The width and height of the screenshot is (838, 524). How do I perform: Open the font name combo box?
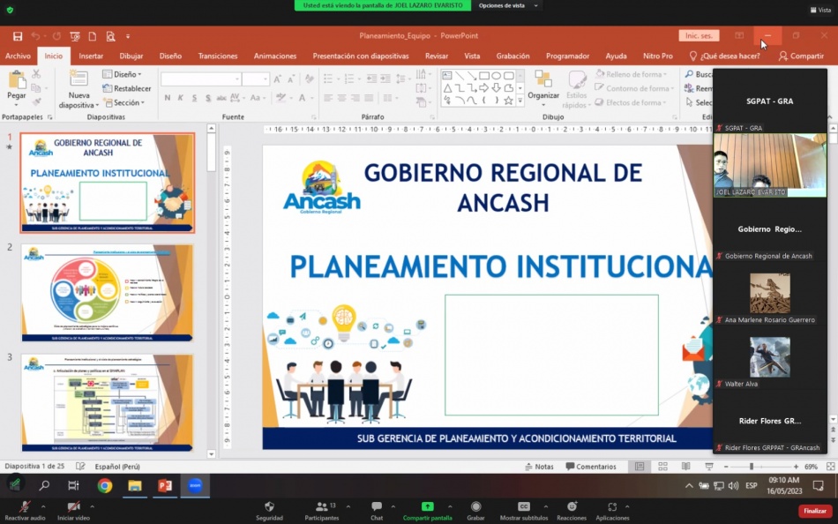pos(200,79)
